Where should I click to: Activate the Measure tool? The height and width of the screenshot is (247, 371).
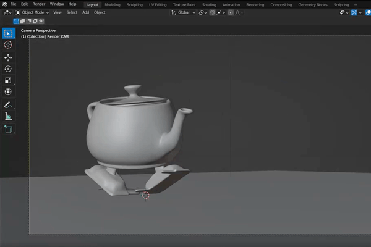[x=8, y=116]
